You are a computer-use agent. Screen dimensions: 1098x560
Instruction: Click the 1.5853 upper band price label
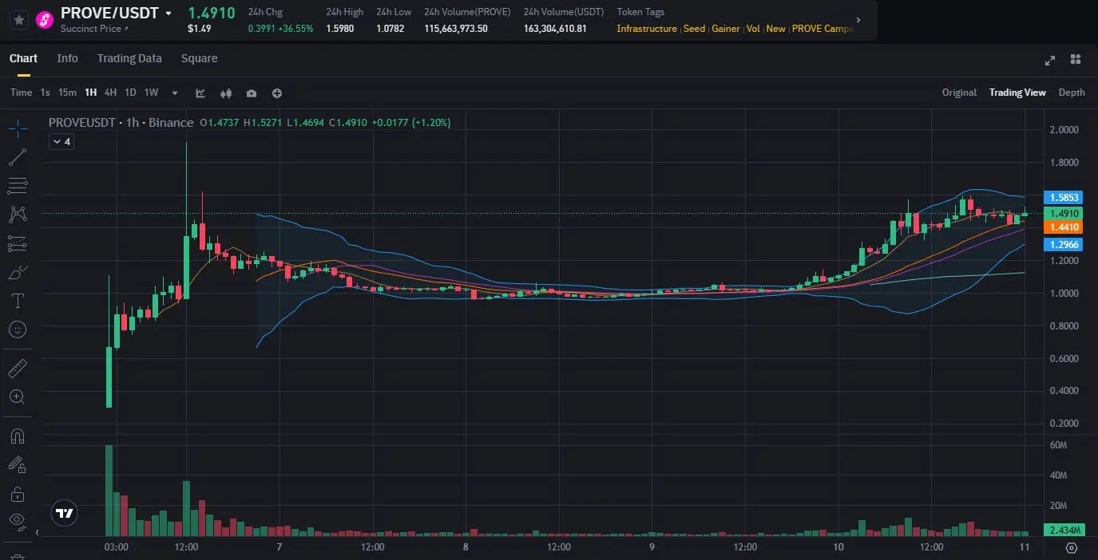(x=1064, y=197)
